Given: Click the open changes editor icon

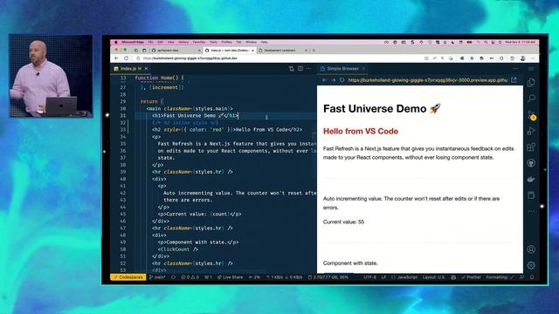Looking at the screenshot, I should coord(291,69).
